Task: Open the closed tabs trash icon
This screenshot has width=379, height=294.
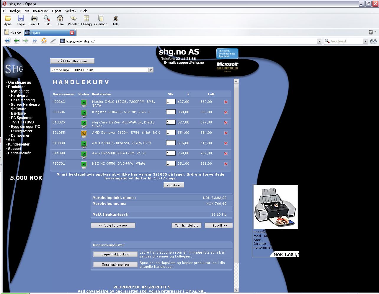Action: (x=371, y=32)
